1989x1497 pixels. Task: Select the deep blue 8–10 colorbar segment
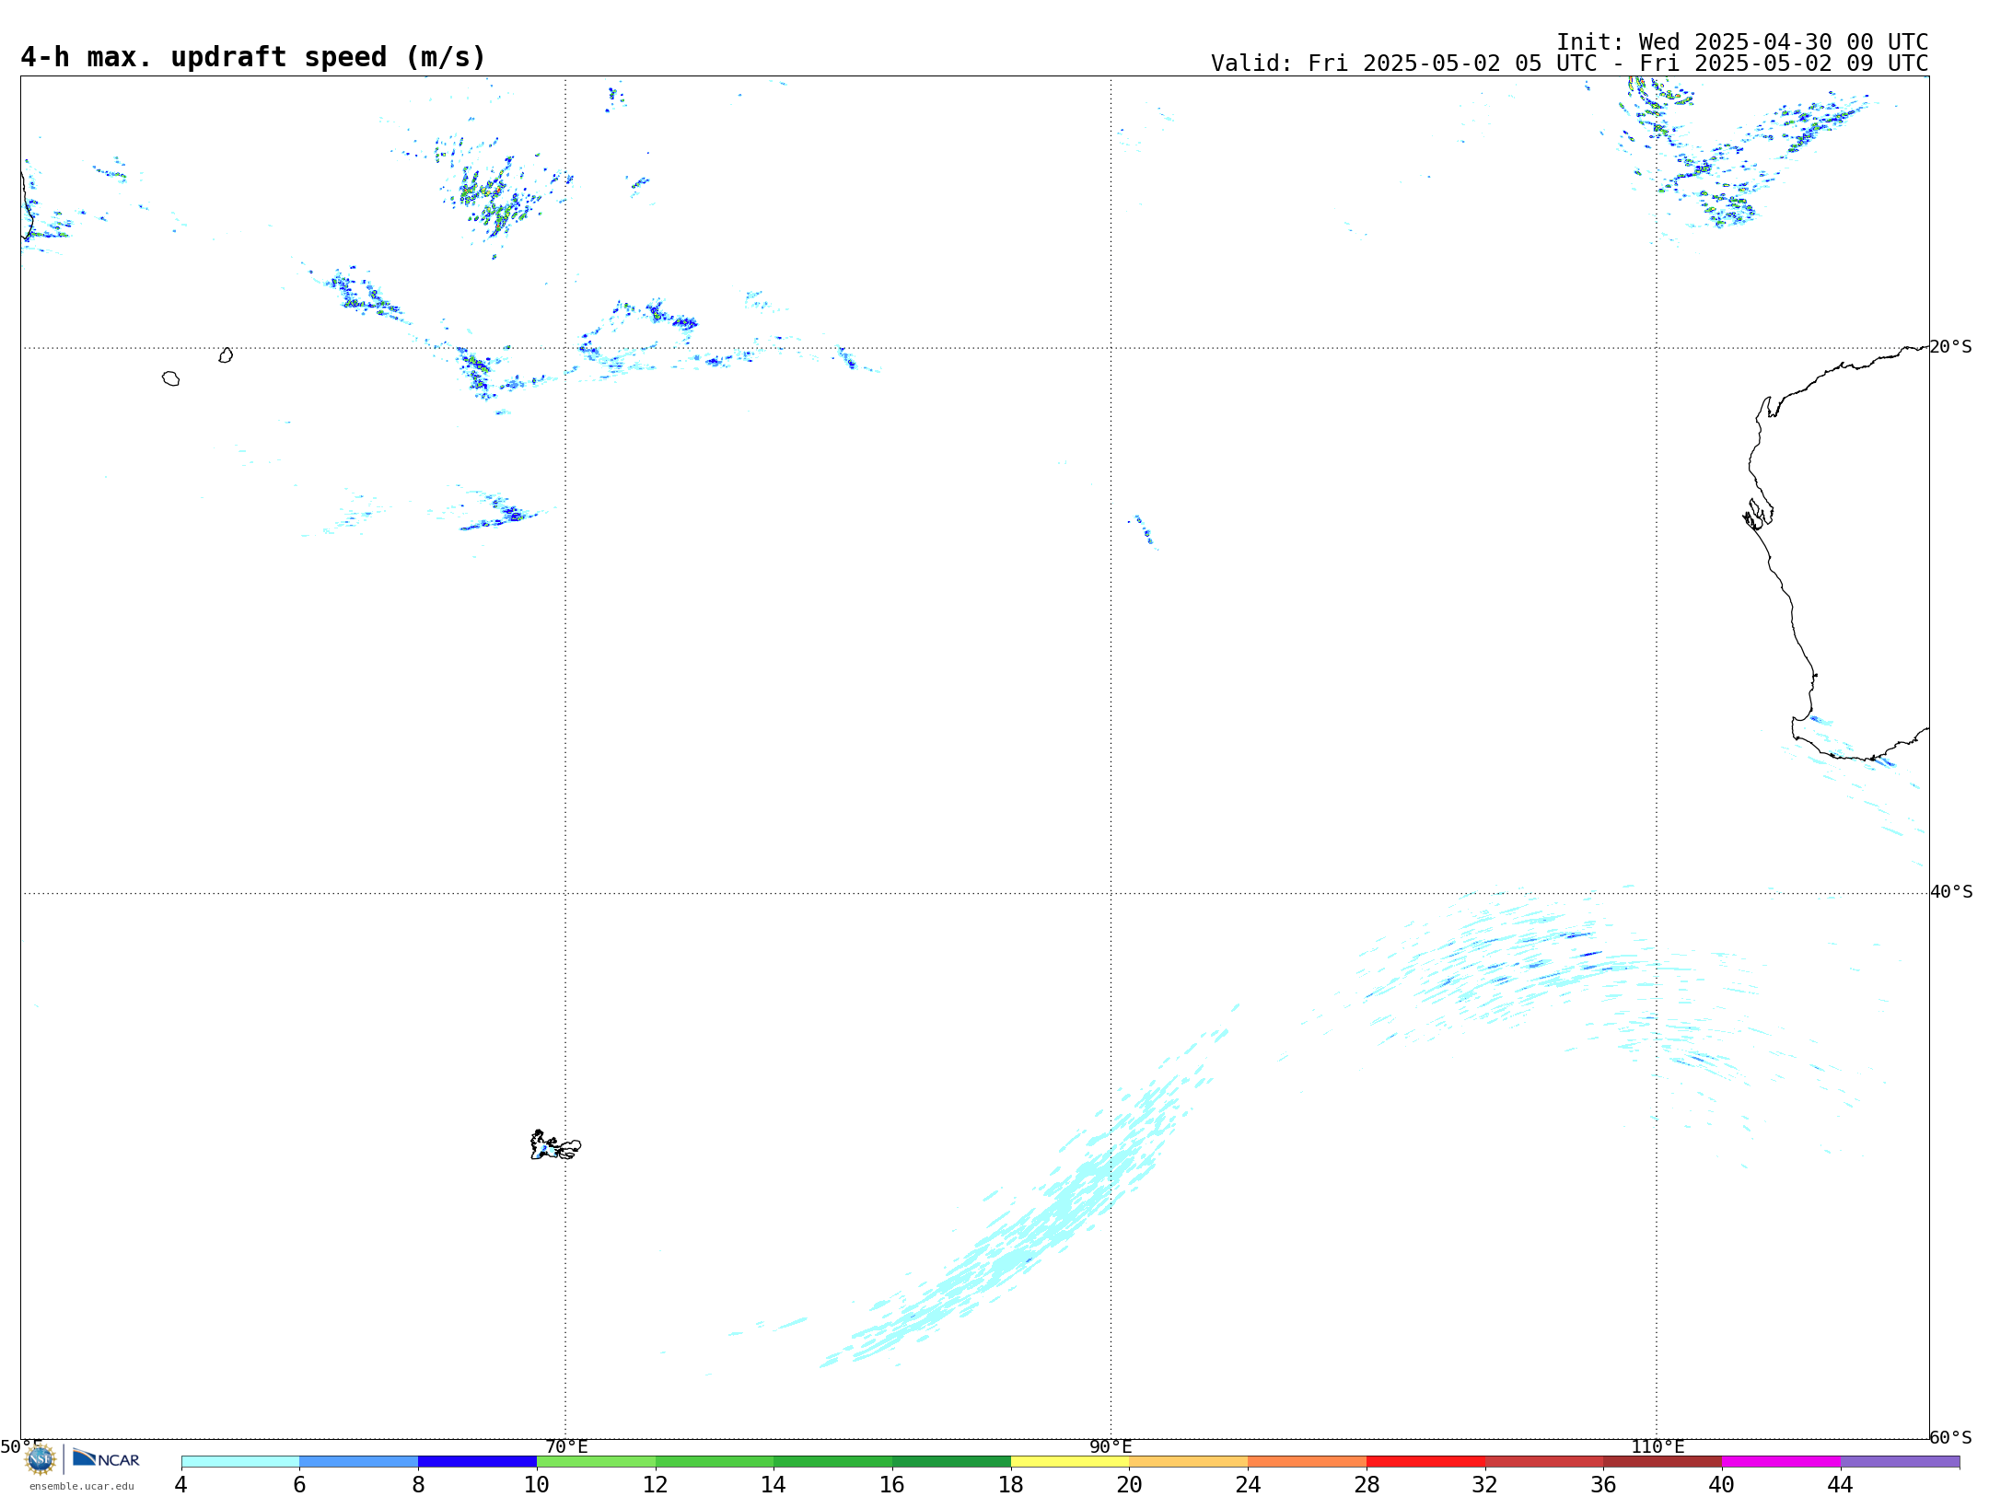pos(477,1461)
